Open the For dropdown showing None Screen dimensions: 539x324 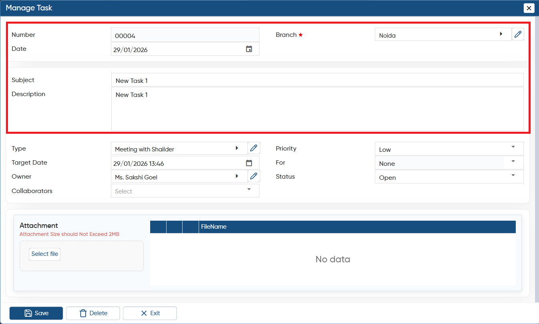(x=513, y=161)
